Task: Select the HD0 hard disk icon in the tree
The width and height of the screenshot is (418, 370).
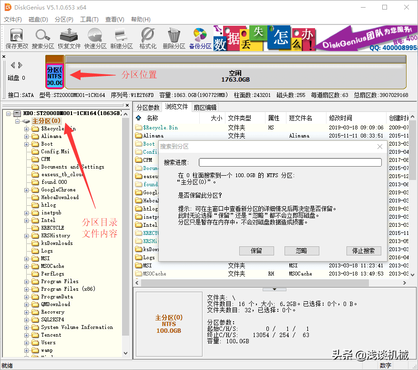Action: (17, 113)
